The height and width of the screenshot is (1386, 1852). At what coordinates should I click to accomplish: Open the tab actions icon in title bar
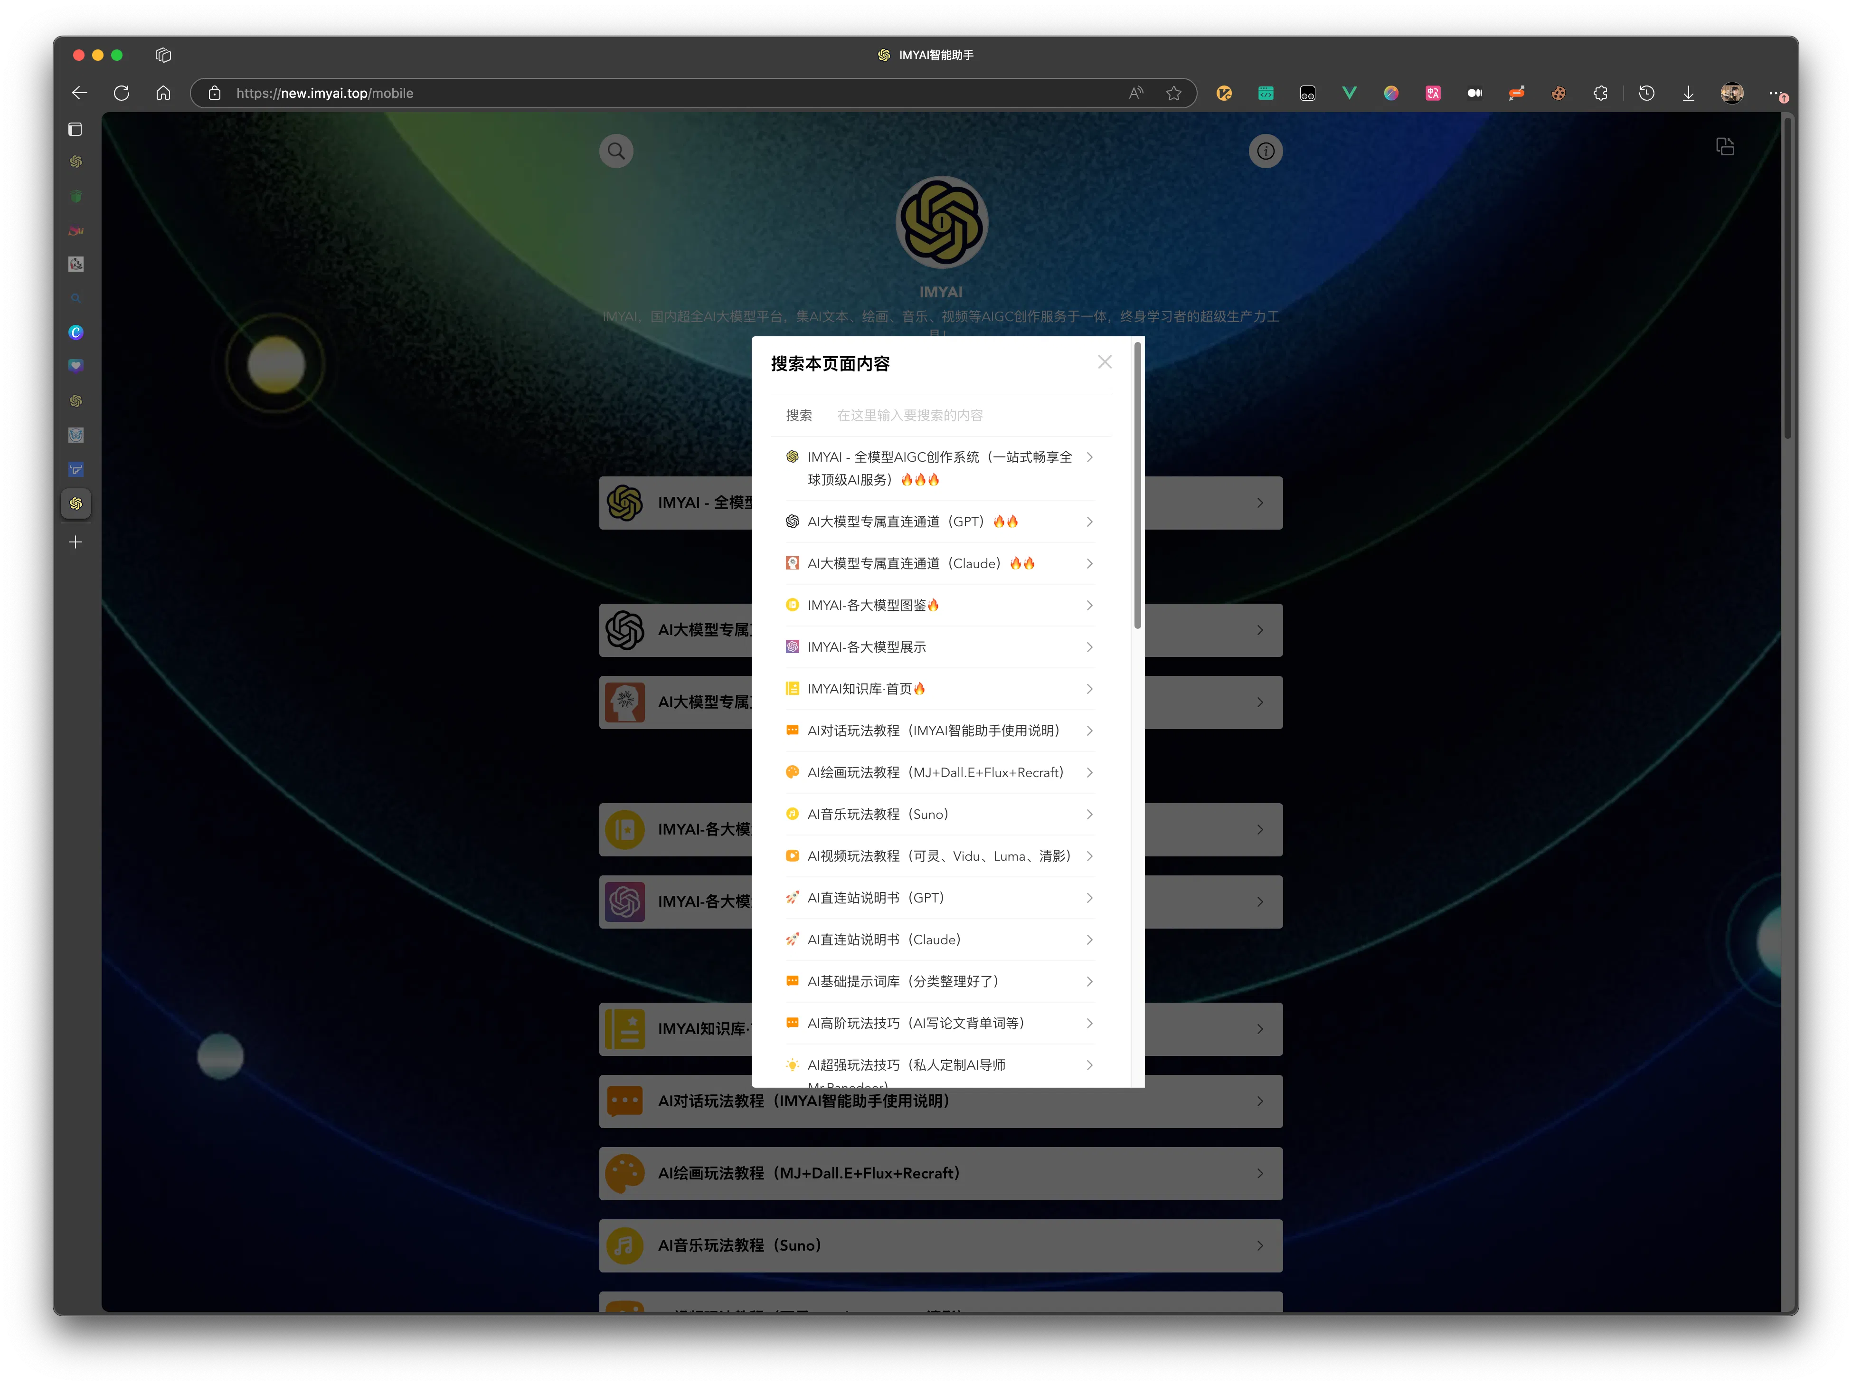[163, 55]
